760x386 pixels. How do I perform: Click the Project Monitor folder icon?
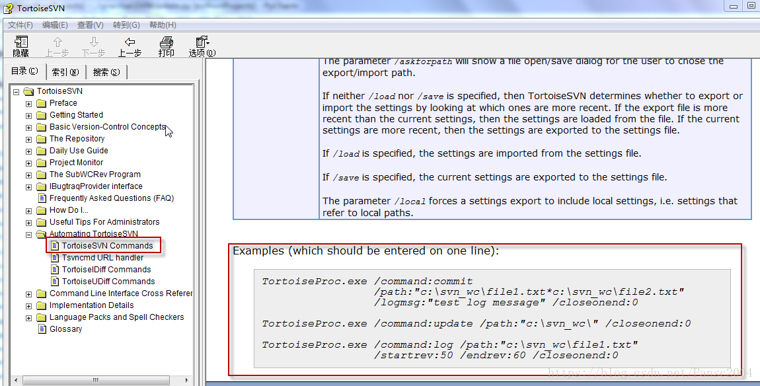click(x=41, y=163)
